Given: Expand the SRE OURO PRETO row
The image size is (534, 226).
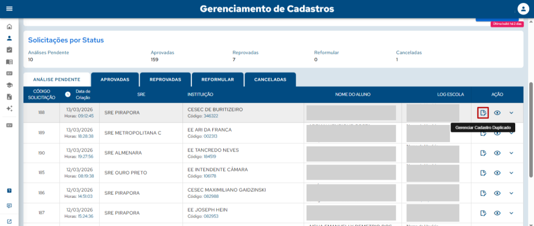Looking at the screenshot, I should (x=511, y=173).
